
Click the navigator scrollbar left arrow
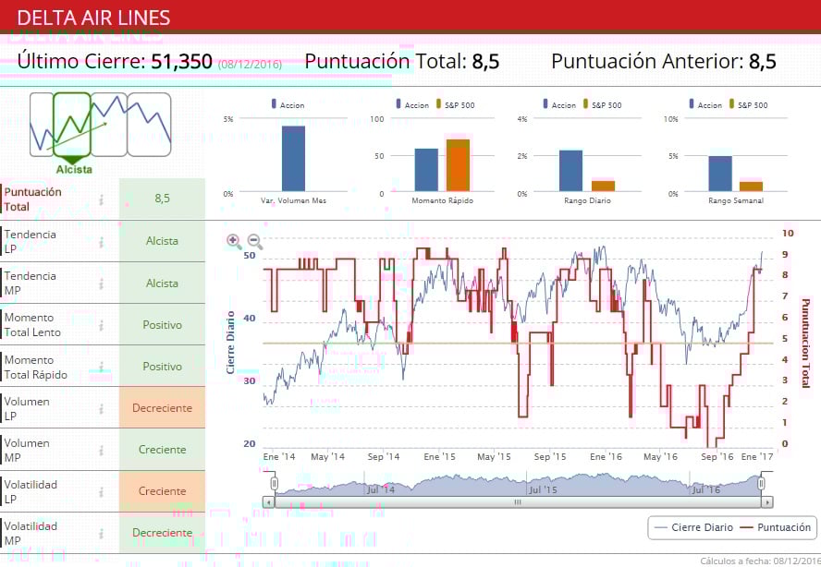point(268,502)
